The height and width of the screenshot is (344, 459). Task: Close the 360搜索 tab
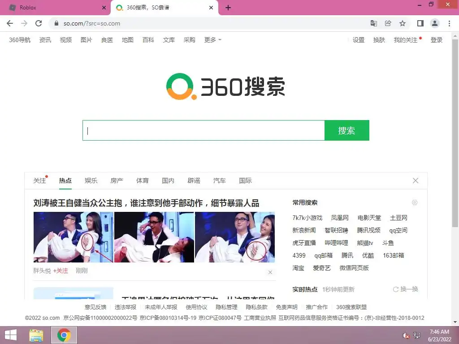pyautogui.click(x=211, y=8)
